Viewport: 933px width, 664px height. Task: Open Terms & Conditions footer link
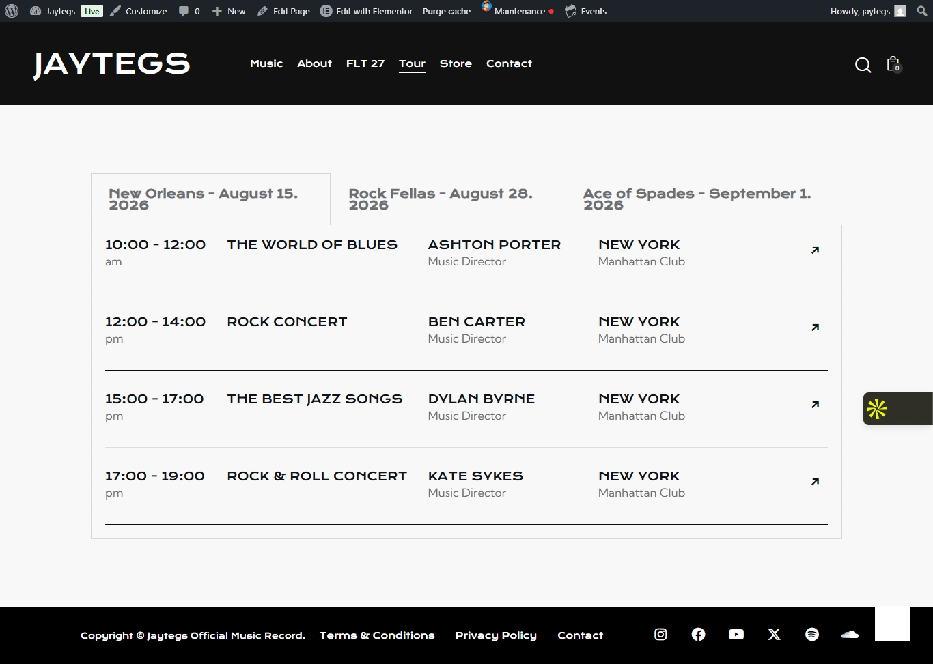[377, 635]
